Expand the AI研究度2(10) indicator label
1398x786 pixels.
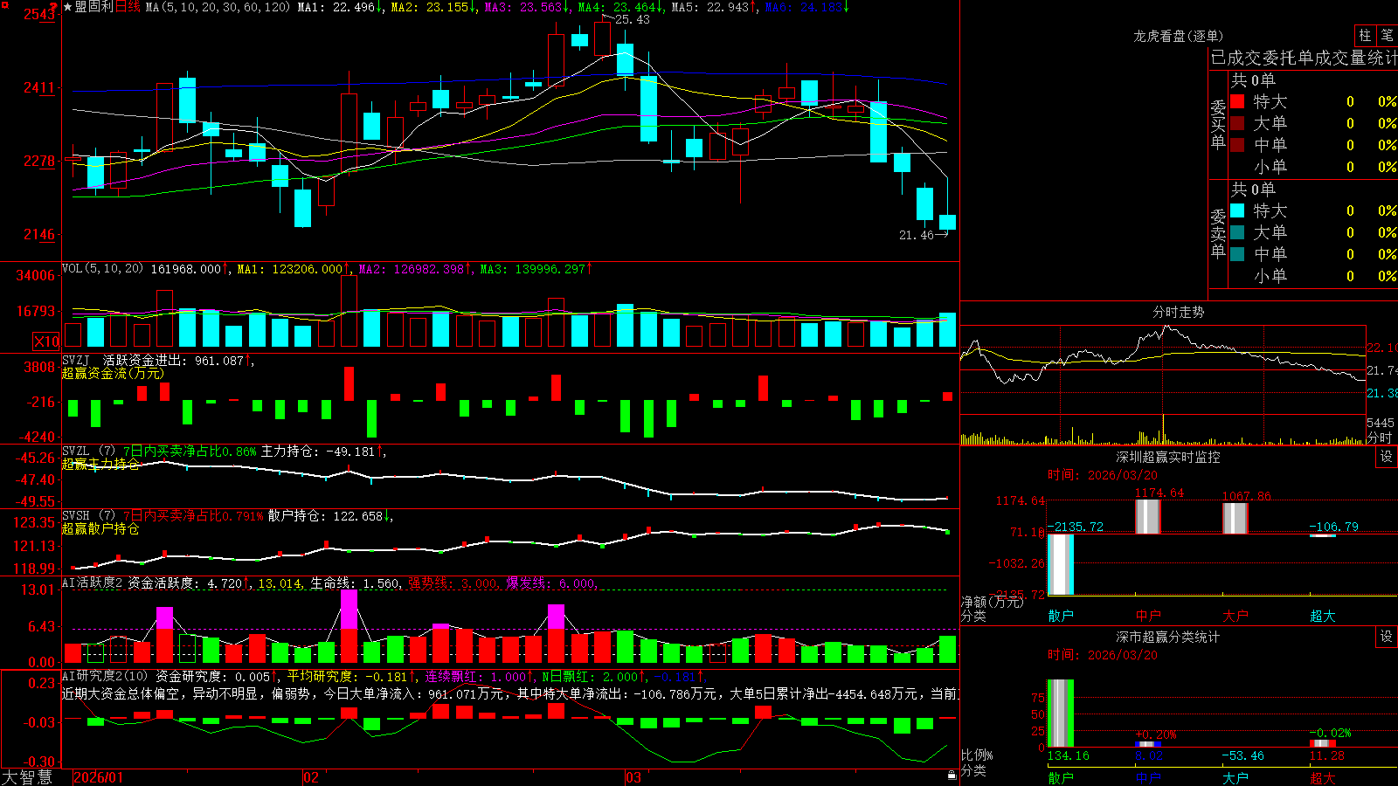[106, 676]
